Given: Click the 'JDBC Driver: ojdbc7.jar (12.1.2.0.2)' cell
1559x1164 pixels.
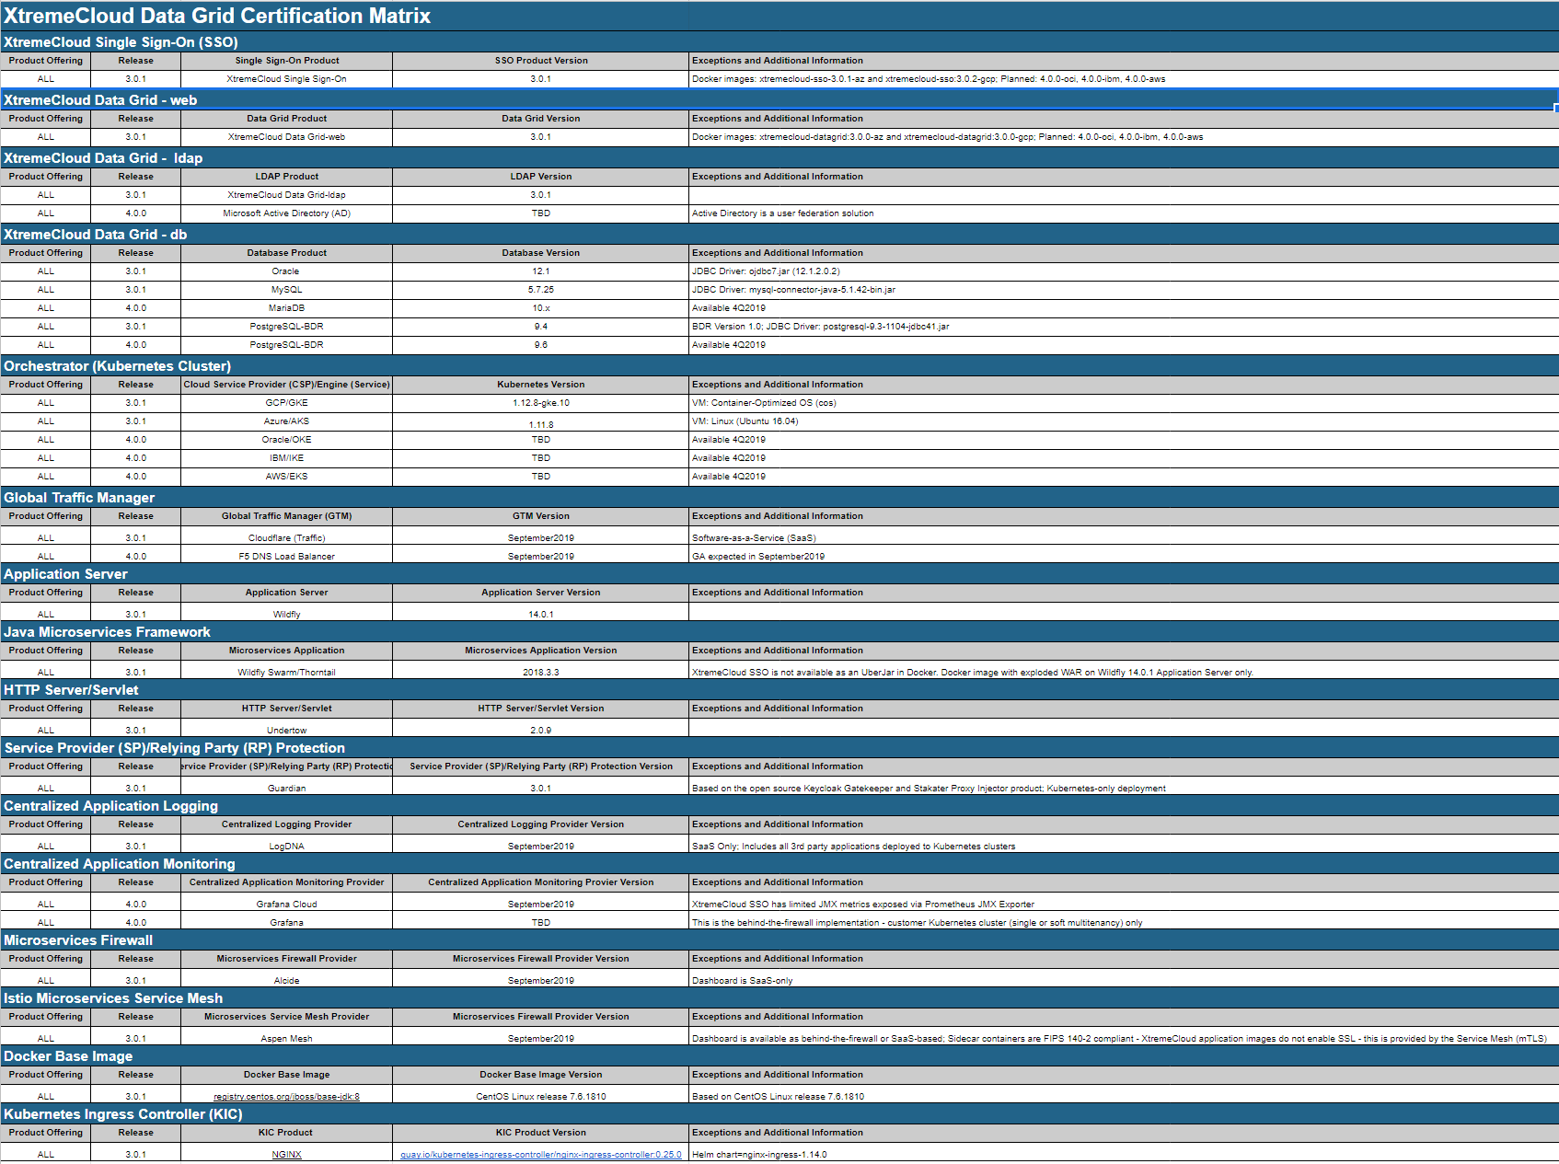Looking at the screenshot, I should [1124, 271].
